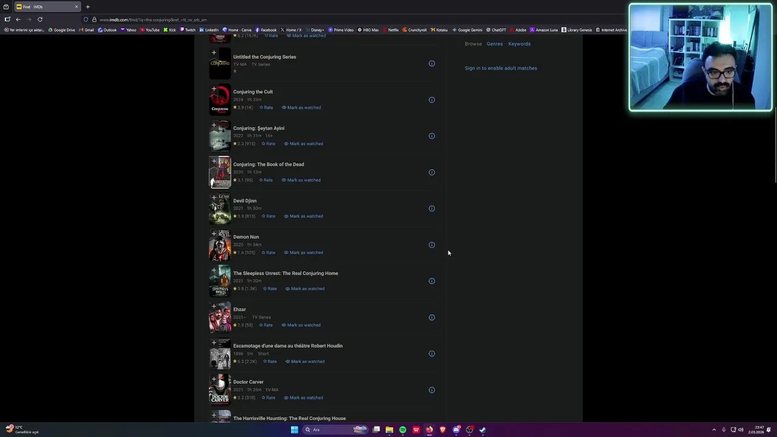Add Demon Nun to watchlist
This screenshot has width=777, height=437.
[x=214, y=234]
